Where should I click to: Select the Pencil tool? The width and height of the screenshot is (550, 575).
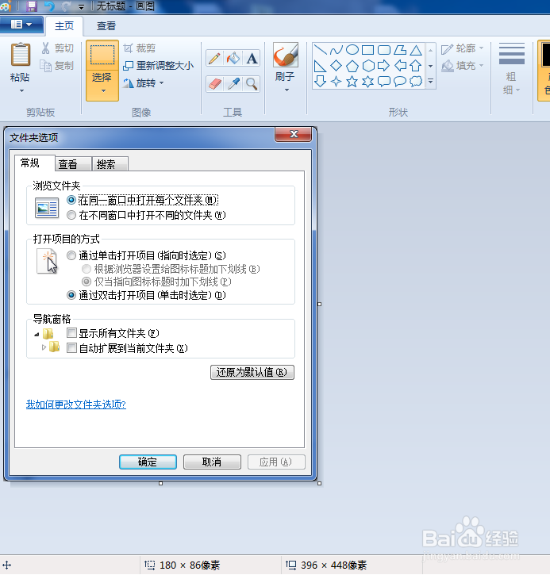pyautogui.click(x=214, y=59)
